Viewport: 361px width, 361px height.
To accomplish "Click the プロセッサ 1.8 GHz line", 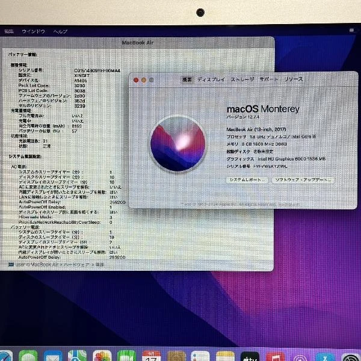I will [271, 137].
